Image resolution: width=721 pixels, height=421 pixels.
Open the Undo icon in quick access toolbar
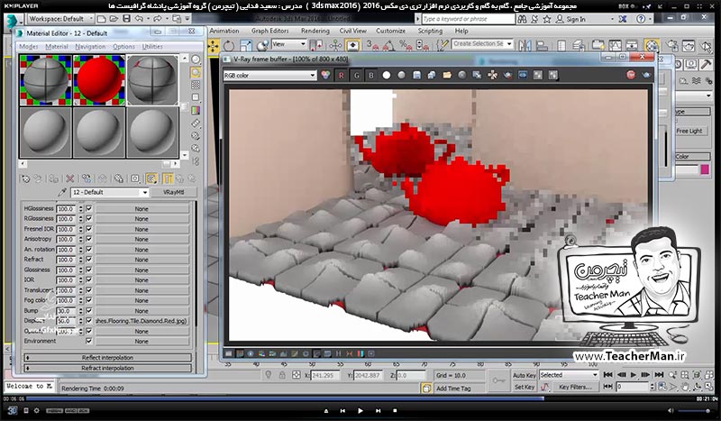[139, 19]
